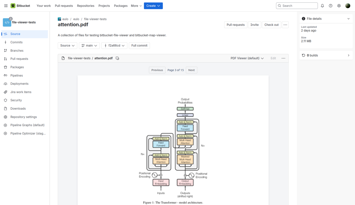Collapse the File details panel
Image resolution: width=355 pixels, height=205 pixels.
tap(348, 19)
